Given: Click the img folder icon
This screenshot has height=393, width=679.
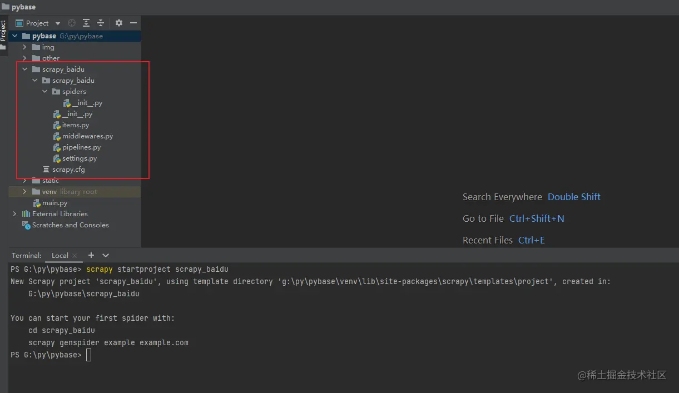Looking at the screenshot, I should pyautogui.click(x=36, y=47).
